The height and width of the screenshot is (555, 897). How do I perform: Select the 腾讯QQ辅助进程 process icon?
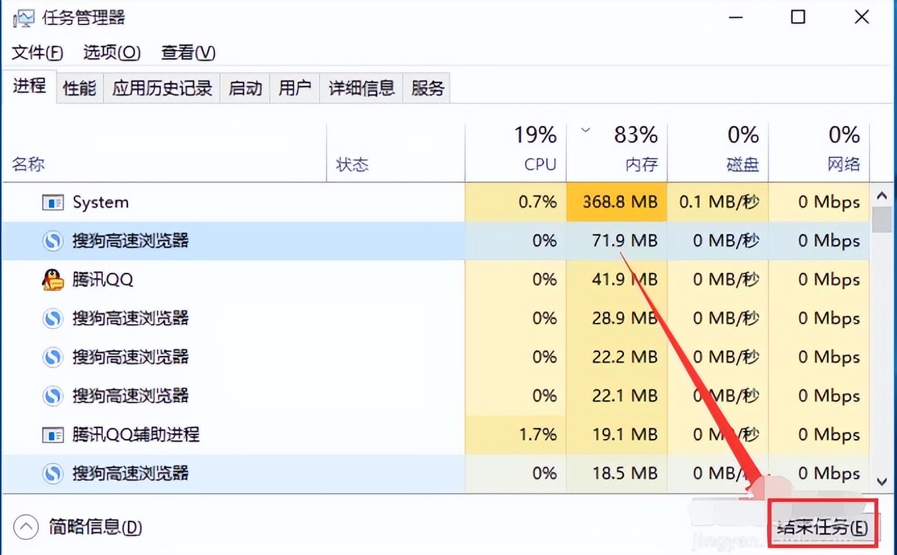(x=53, y=434)
